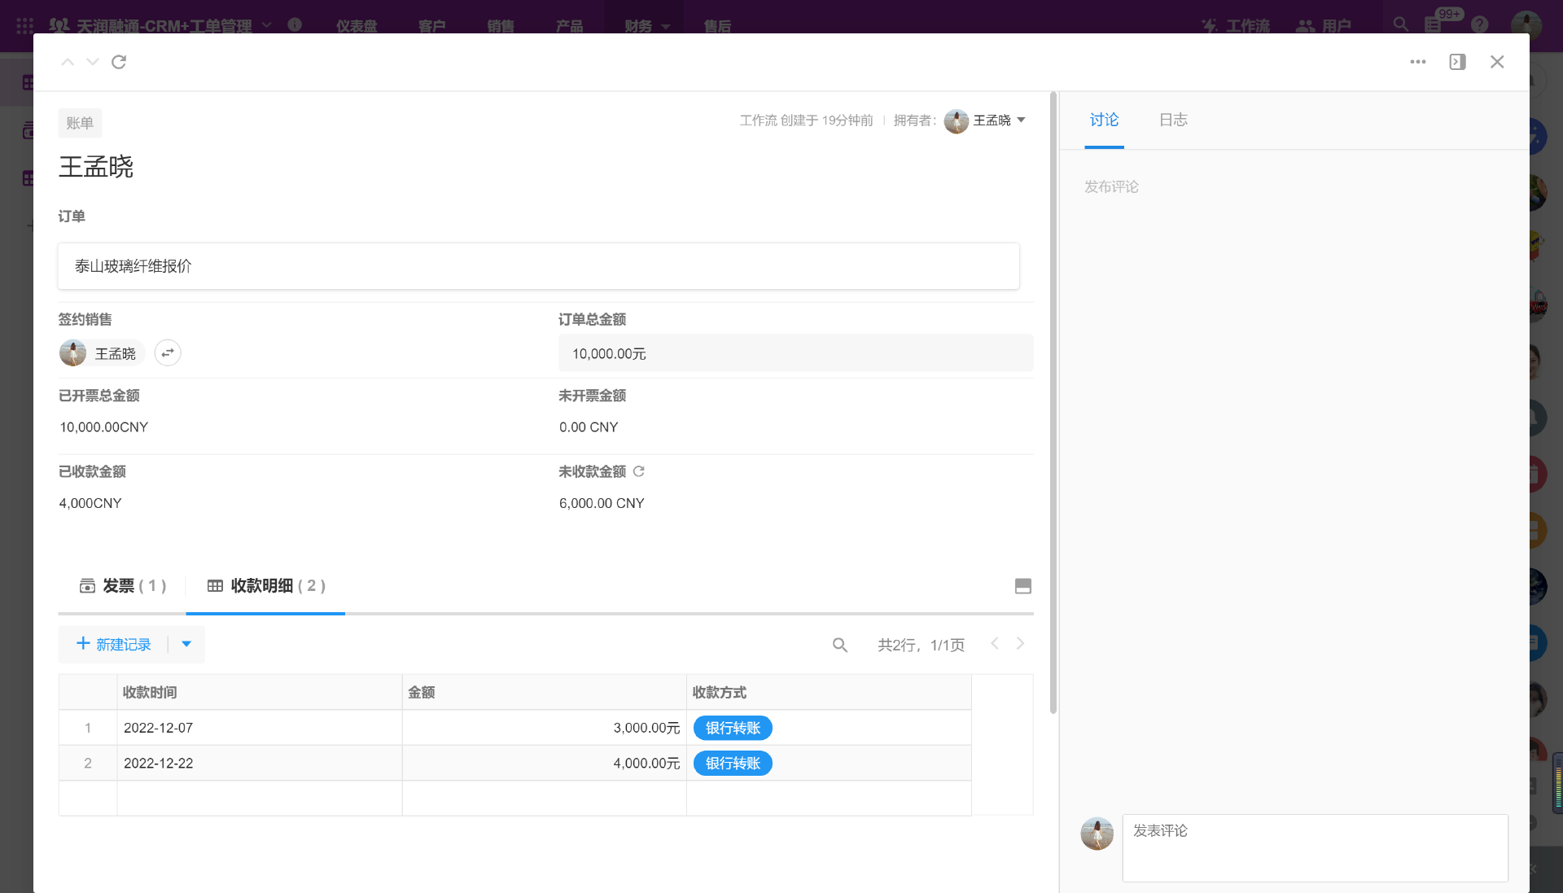The image size is (1563, 893).
Task: Swap the 签约销售 assignee icon
Action: 168,352
